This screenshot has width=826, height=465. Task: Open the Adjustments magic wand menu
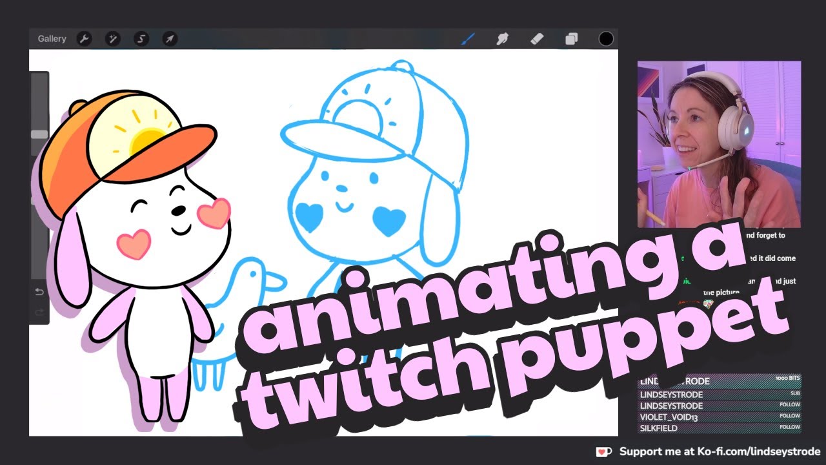113,39
